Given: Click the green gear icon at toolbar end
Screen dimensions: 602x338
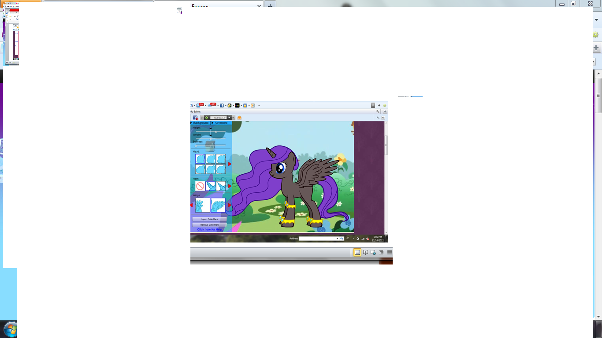Looking at the screenshot, I should pyautogui.click(x=385, y=105).
